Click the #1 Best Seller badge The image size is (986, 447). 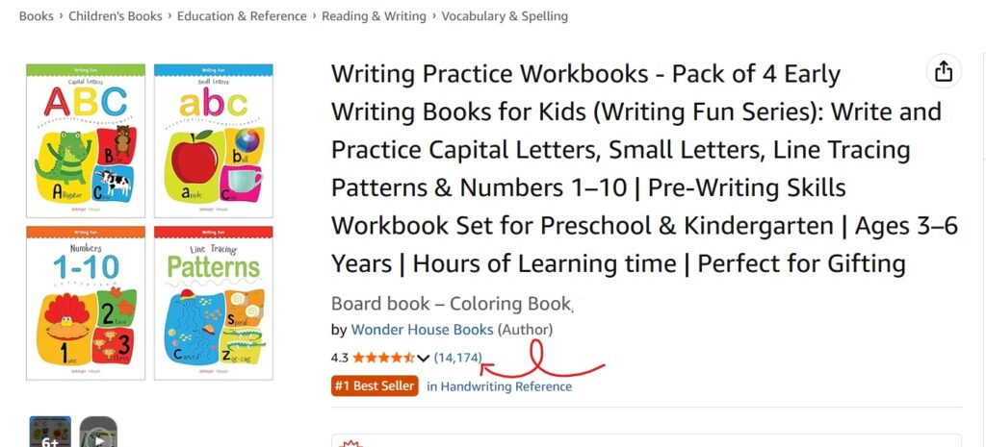(375, 386)
